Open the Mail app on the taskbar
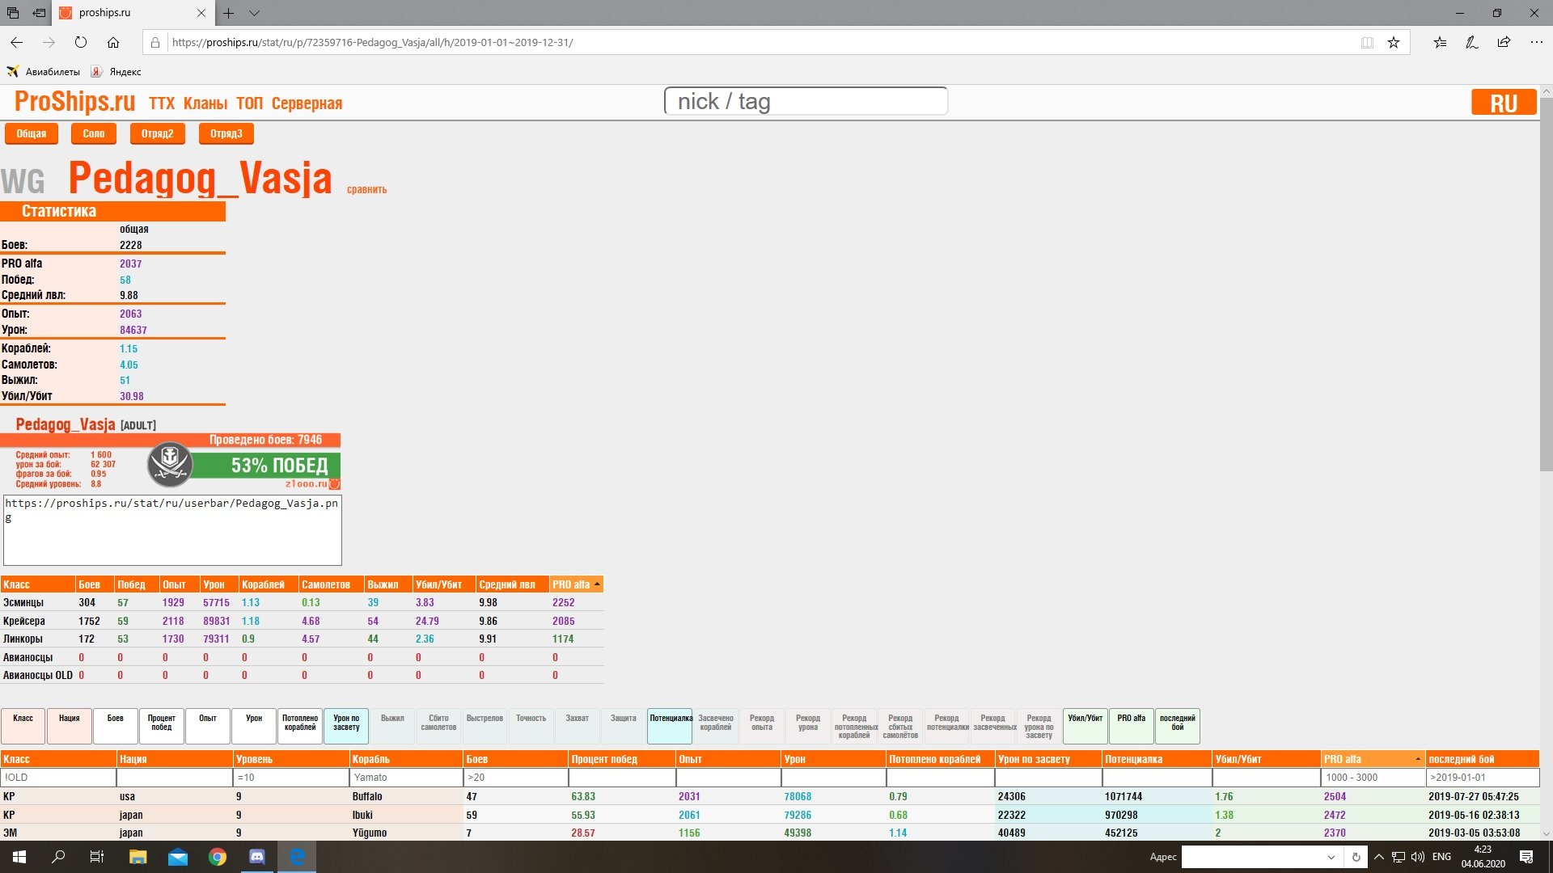The image size is (1553, 873). [x=177, y=857]
